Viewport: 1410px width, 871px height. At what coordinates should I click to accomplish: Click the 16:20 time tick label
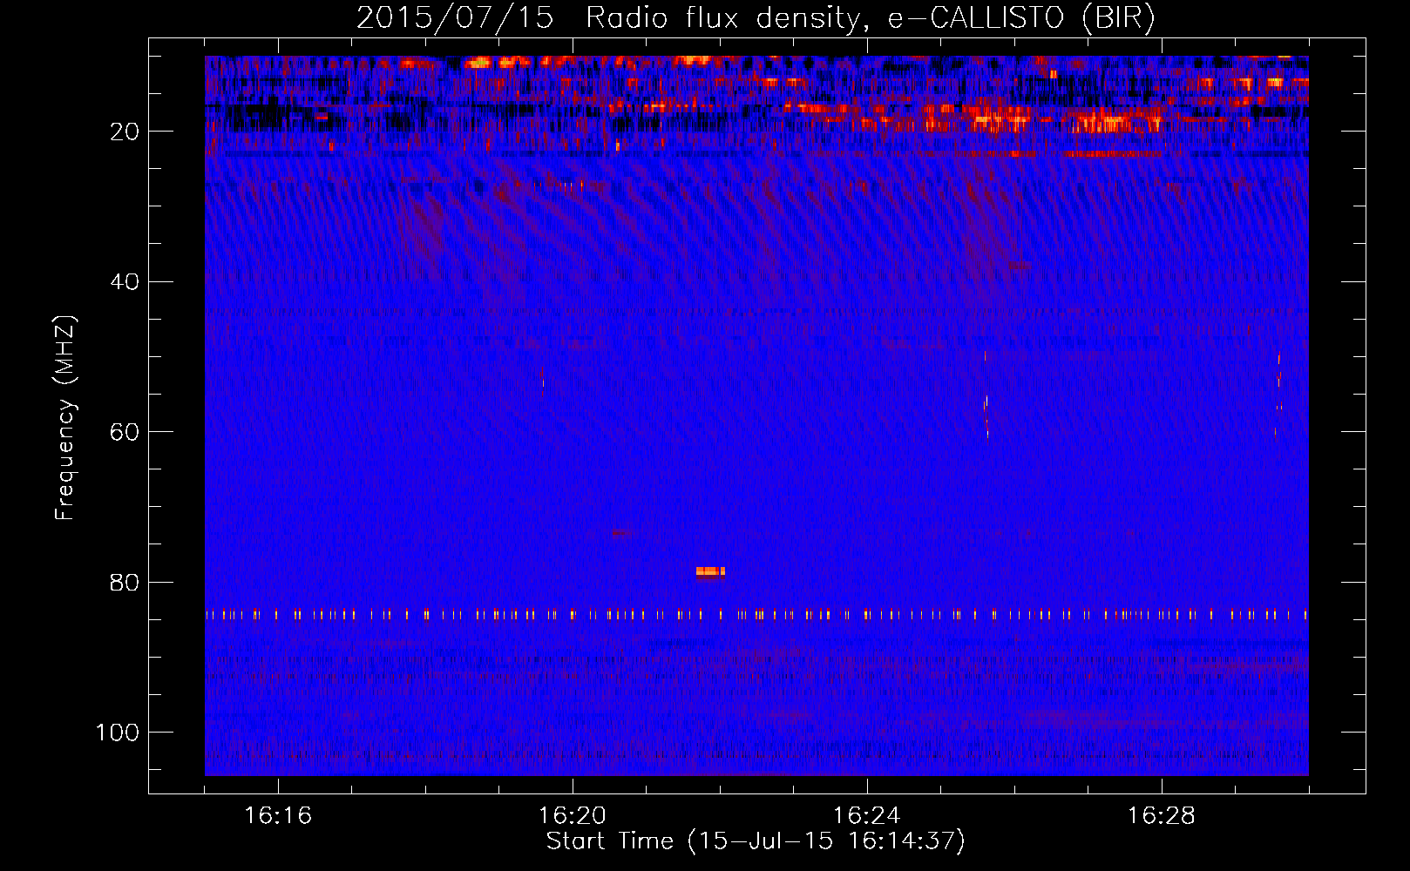click(x=573, y=816)
